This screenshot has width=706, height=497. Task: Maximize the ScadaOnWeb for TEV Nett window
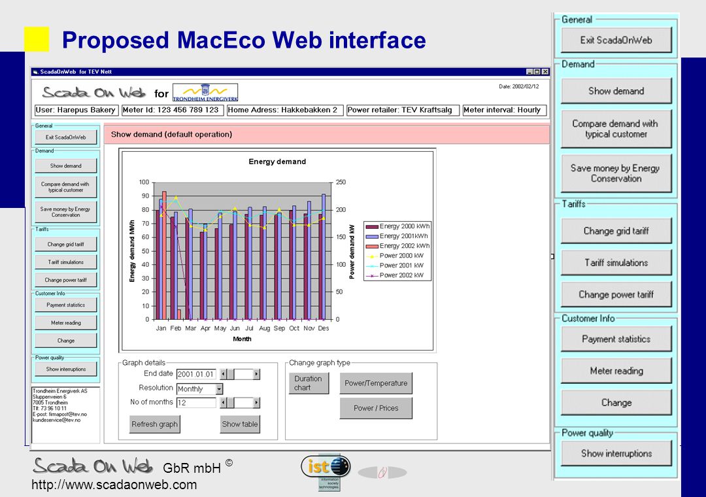tap(537, 72)
